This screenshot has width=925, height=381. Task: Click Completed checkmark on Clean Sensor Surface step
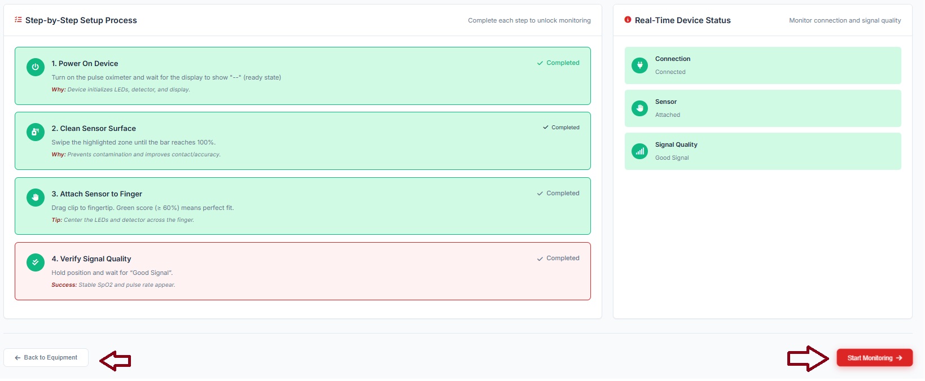pyautogui.click(x=546, y=128)
